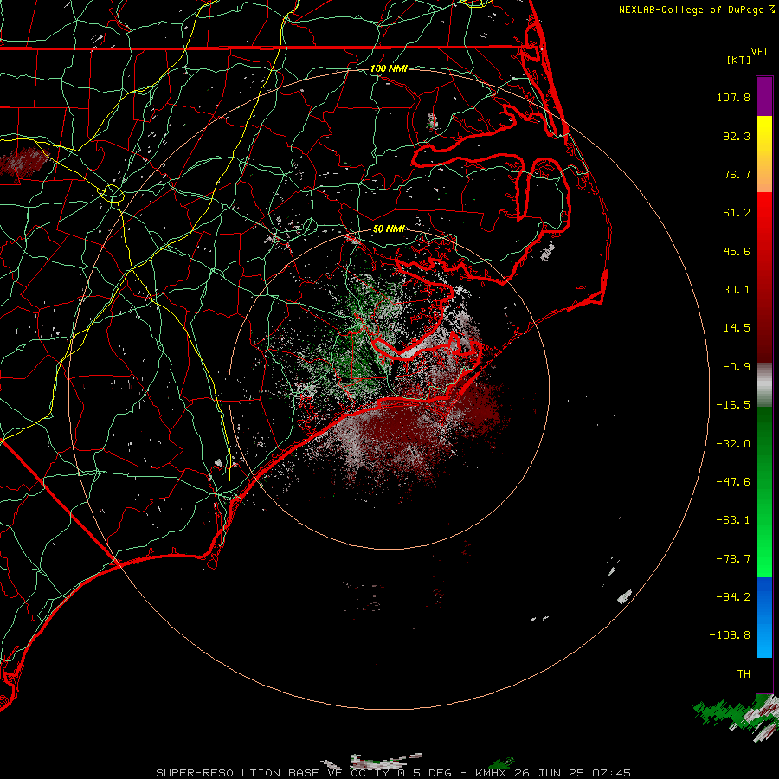Click the purple segment of the velocity color bar

[764, 96]
